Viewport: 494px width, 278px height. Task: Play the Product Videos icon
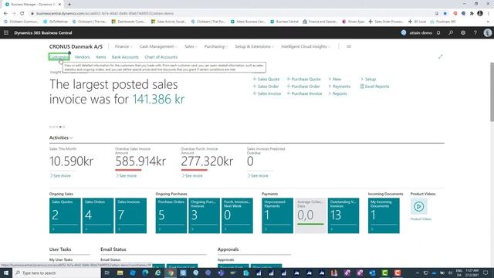click(x=418, y=206)
